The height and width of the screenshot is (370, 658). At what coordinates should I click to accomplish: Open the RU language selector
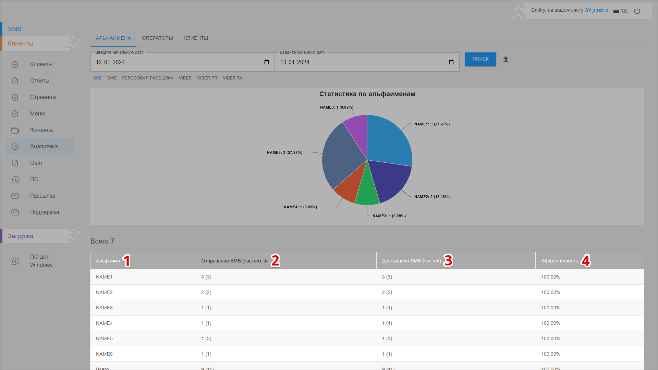click(x=620, y=11)
